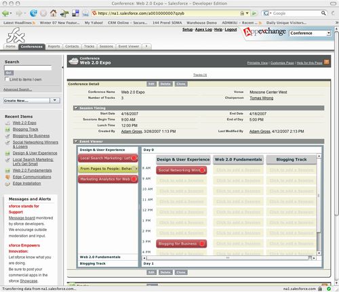Image resolution: width=339 pixels, height=292 pixels.
Task: Switch to the Tracks tab
Action: 89,46
